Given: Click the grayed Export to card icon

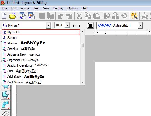Looking at the screenshot, I should [50, 16].
